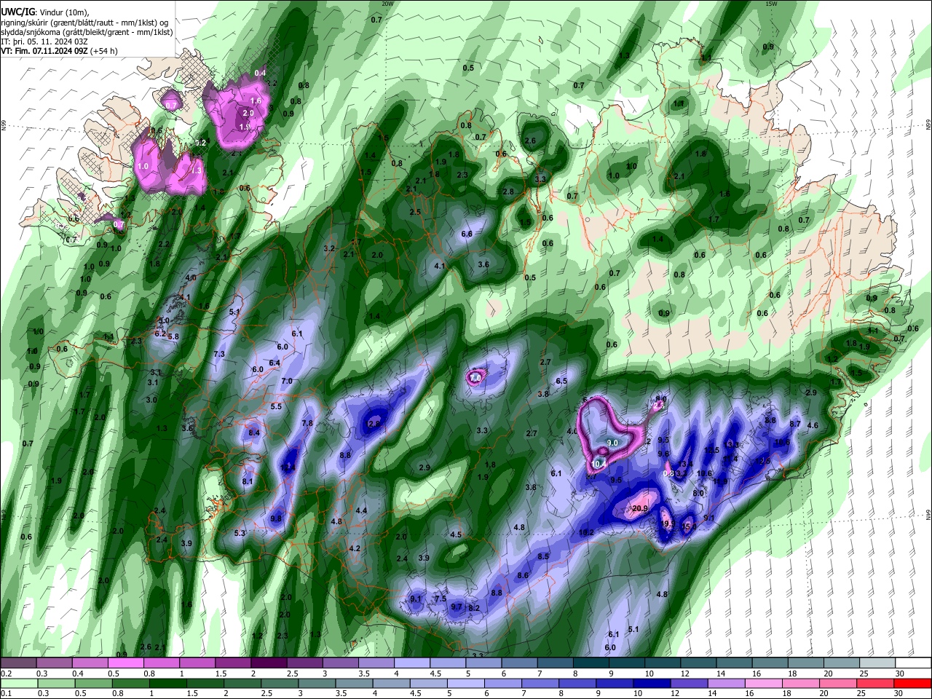Screen dimensions: 932x699
Task: Click the 7.3 precipitation value
Action: click(x=219, y=354)
